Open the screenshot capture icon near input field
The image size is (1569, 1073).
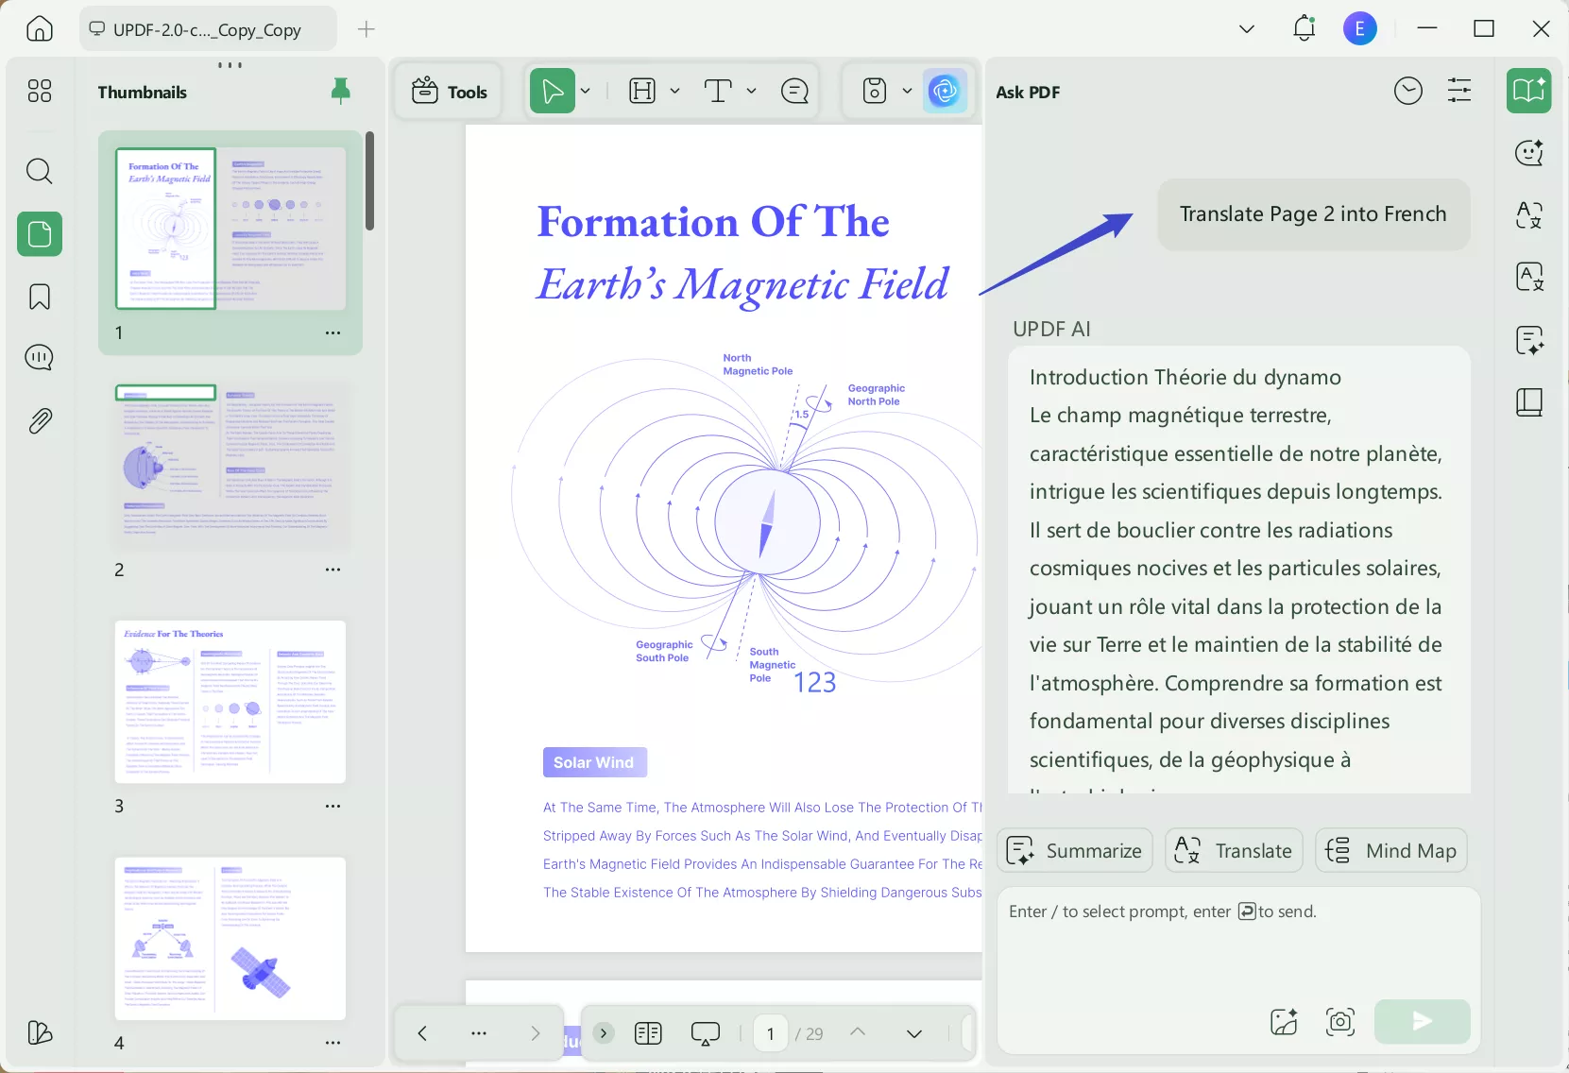1340,1022
